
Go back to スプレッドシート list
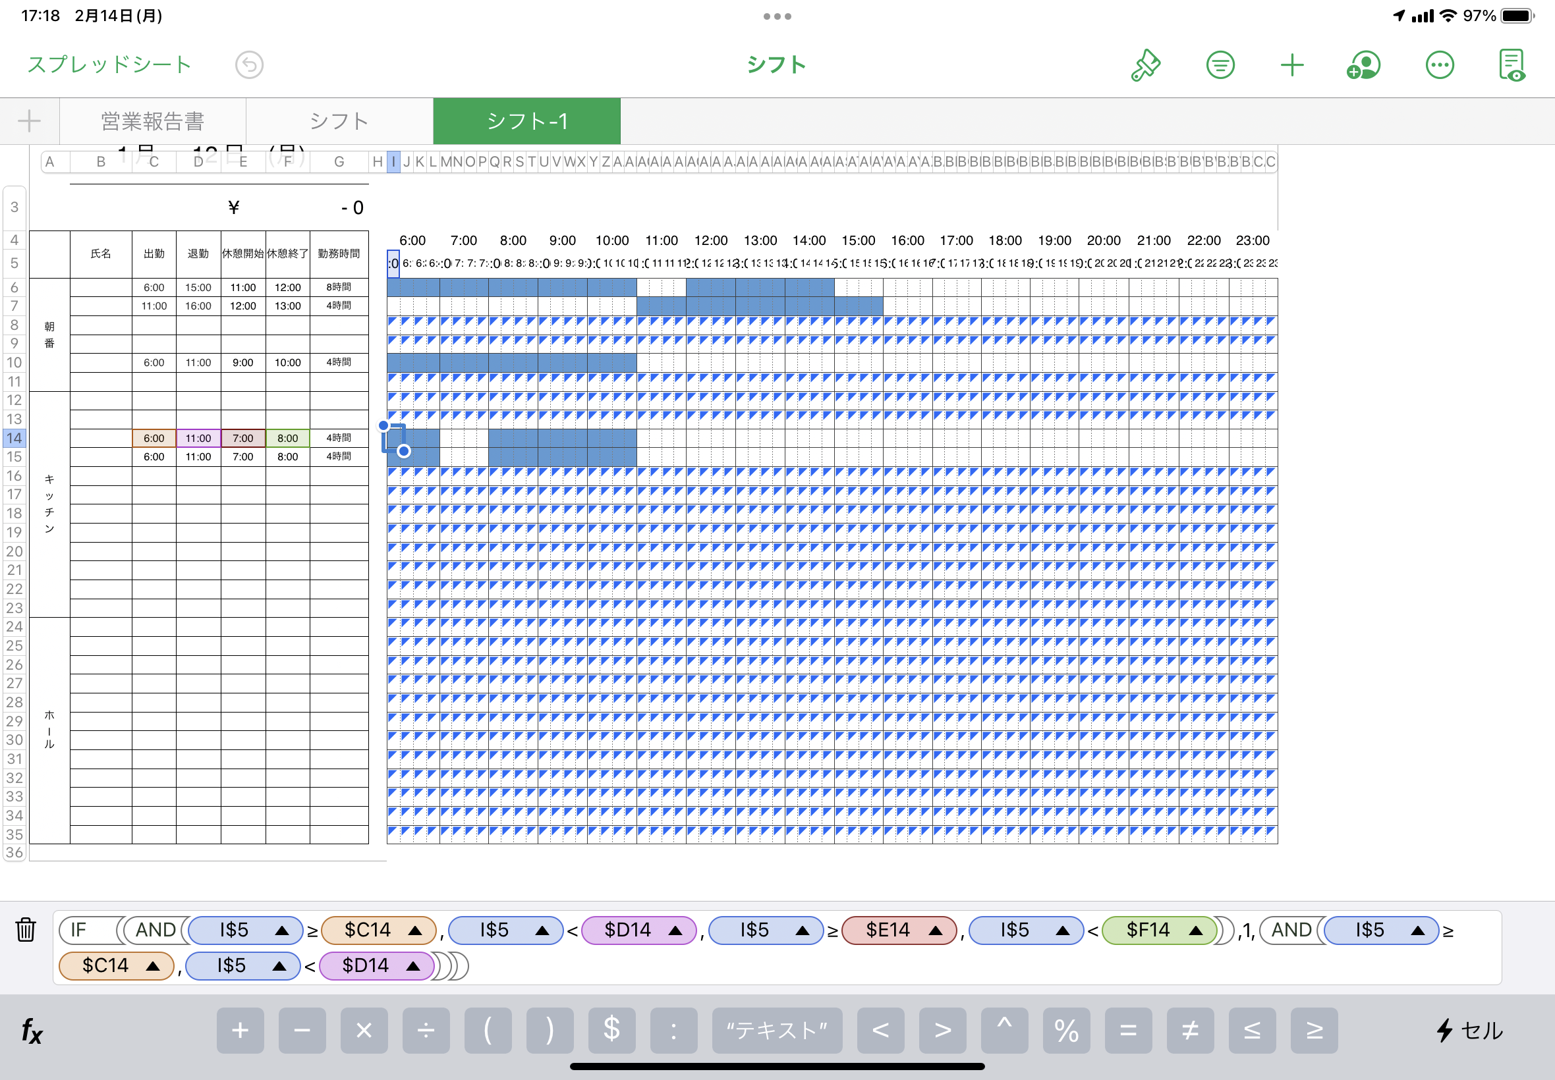(x=109, y=65)
